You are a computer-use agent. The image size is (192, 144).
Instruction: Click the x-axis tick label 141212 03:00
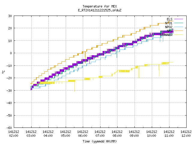point(31,134)
